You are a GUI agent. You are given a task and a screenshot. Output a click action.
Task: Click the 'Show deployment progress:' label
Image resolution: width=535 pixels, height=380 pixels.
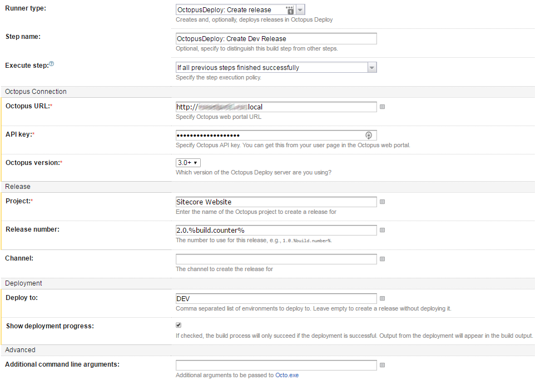(x=50, y=326)
